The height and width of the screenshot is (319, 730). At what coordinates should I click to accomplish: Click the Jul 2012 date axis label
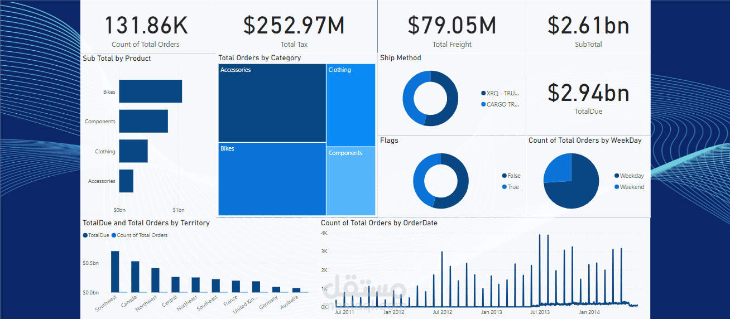coord(442,312)
